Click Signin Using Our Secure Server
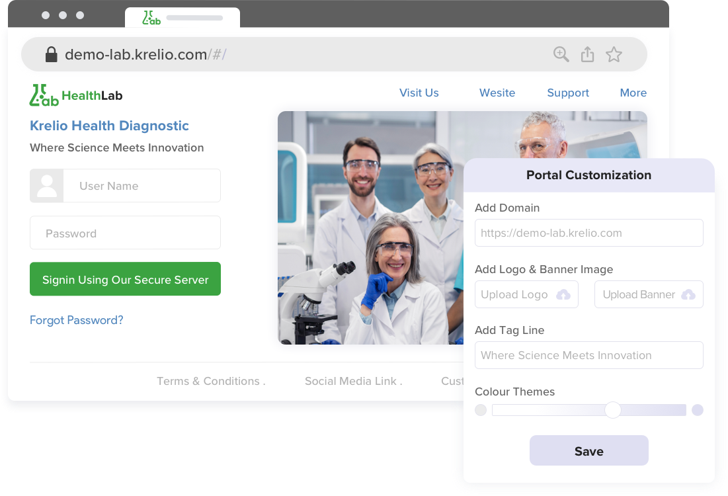This screenshot has width=728, height=496. pos(125,278)
